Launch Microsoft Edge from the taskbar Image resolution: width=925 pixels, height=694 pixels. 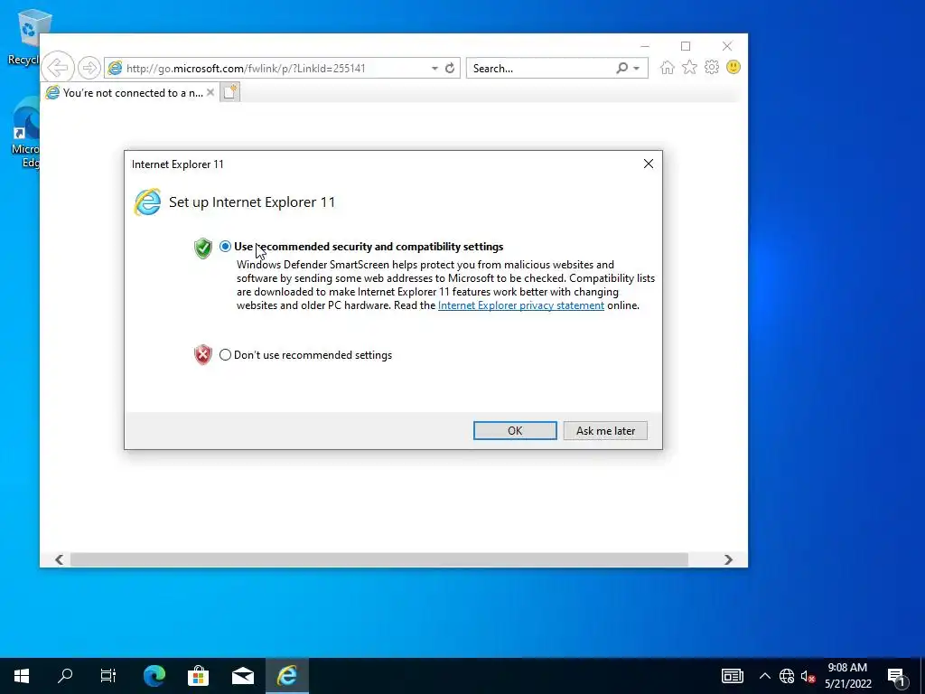point(154,676)
